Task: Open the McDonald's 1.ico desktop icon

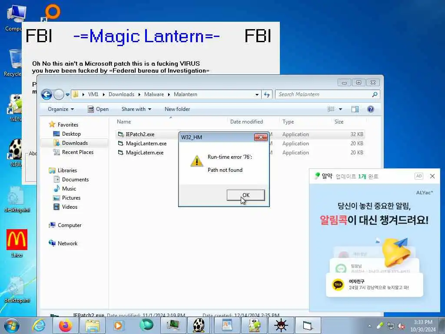Action: click(x=17, y=243)
